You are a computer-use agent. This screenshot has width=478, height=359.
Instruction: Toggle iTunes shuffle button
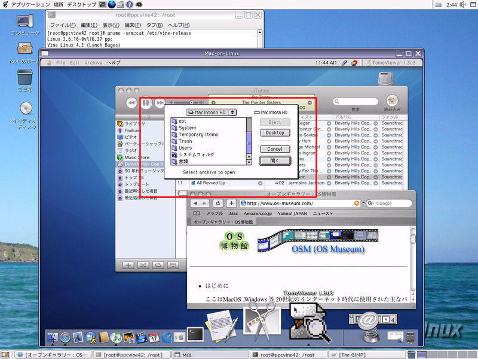click(x=143, y=265)
